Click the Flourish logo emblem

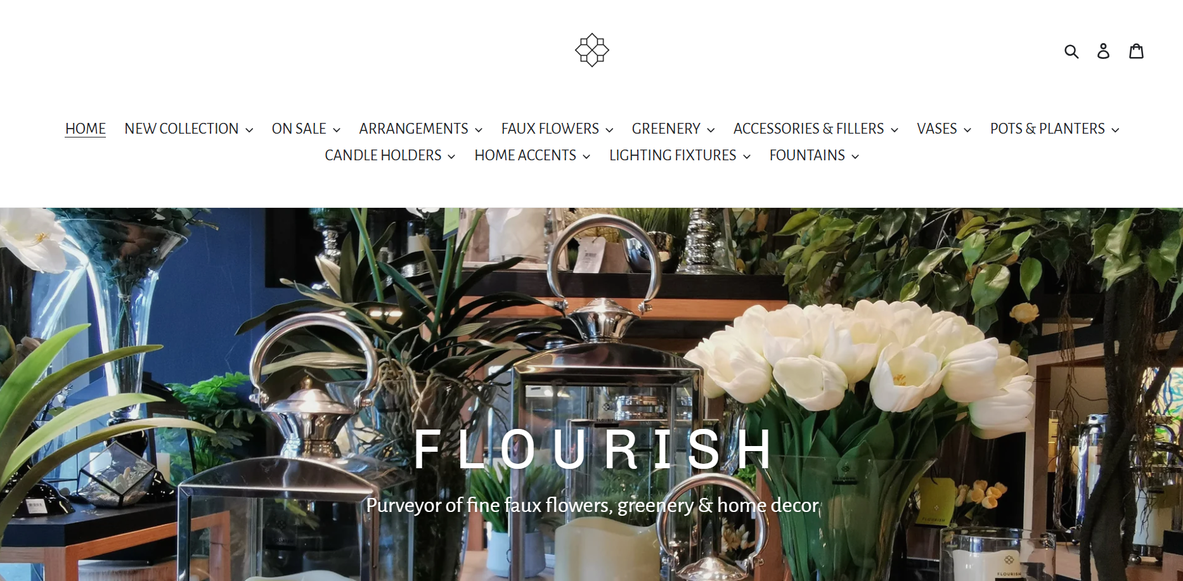(591, 50)
